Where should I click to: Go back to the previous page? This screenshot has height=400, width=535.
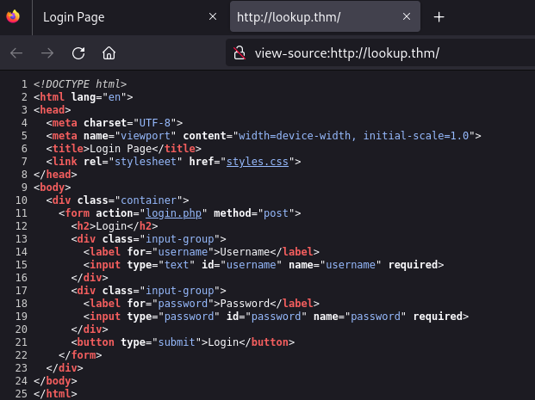pyautogui.click(x=16, y=53)
